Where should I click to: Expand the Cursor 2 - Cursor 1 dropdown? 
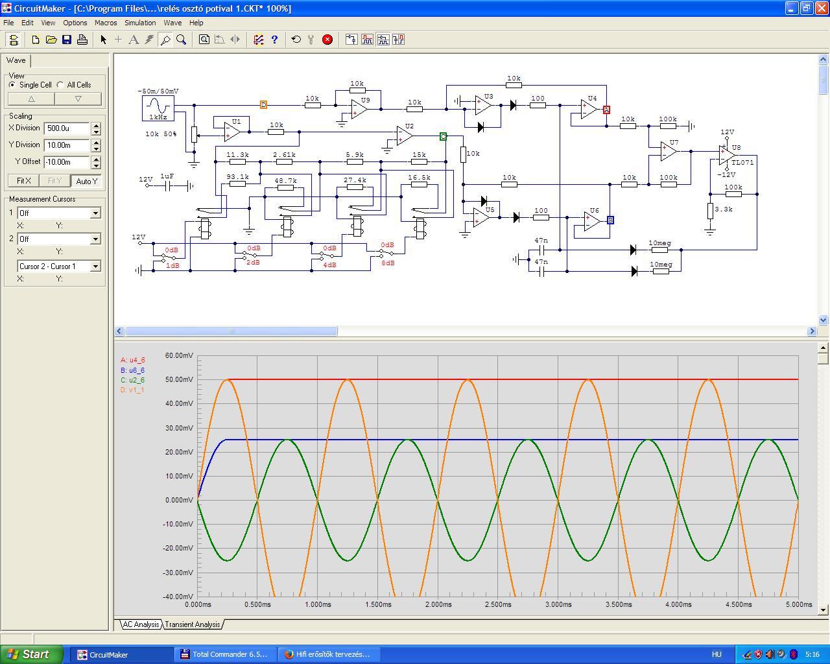[95, 266]
